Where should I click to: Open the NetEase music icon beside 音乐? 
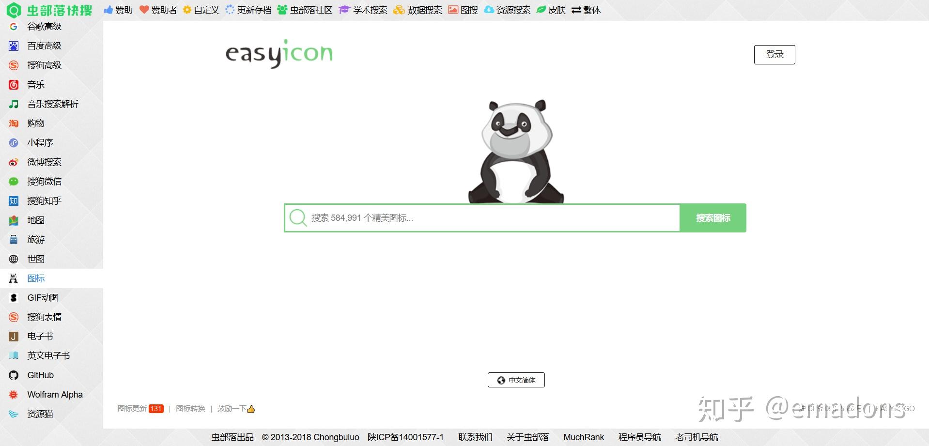tap(14, 85)
